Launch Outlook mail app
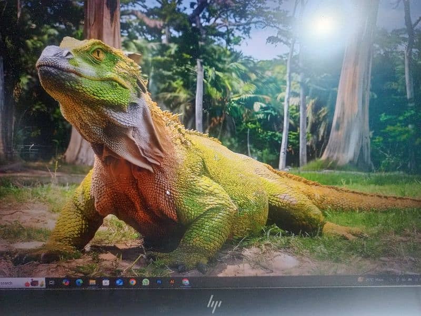 [x=119, y=282]
